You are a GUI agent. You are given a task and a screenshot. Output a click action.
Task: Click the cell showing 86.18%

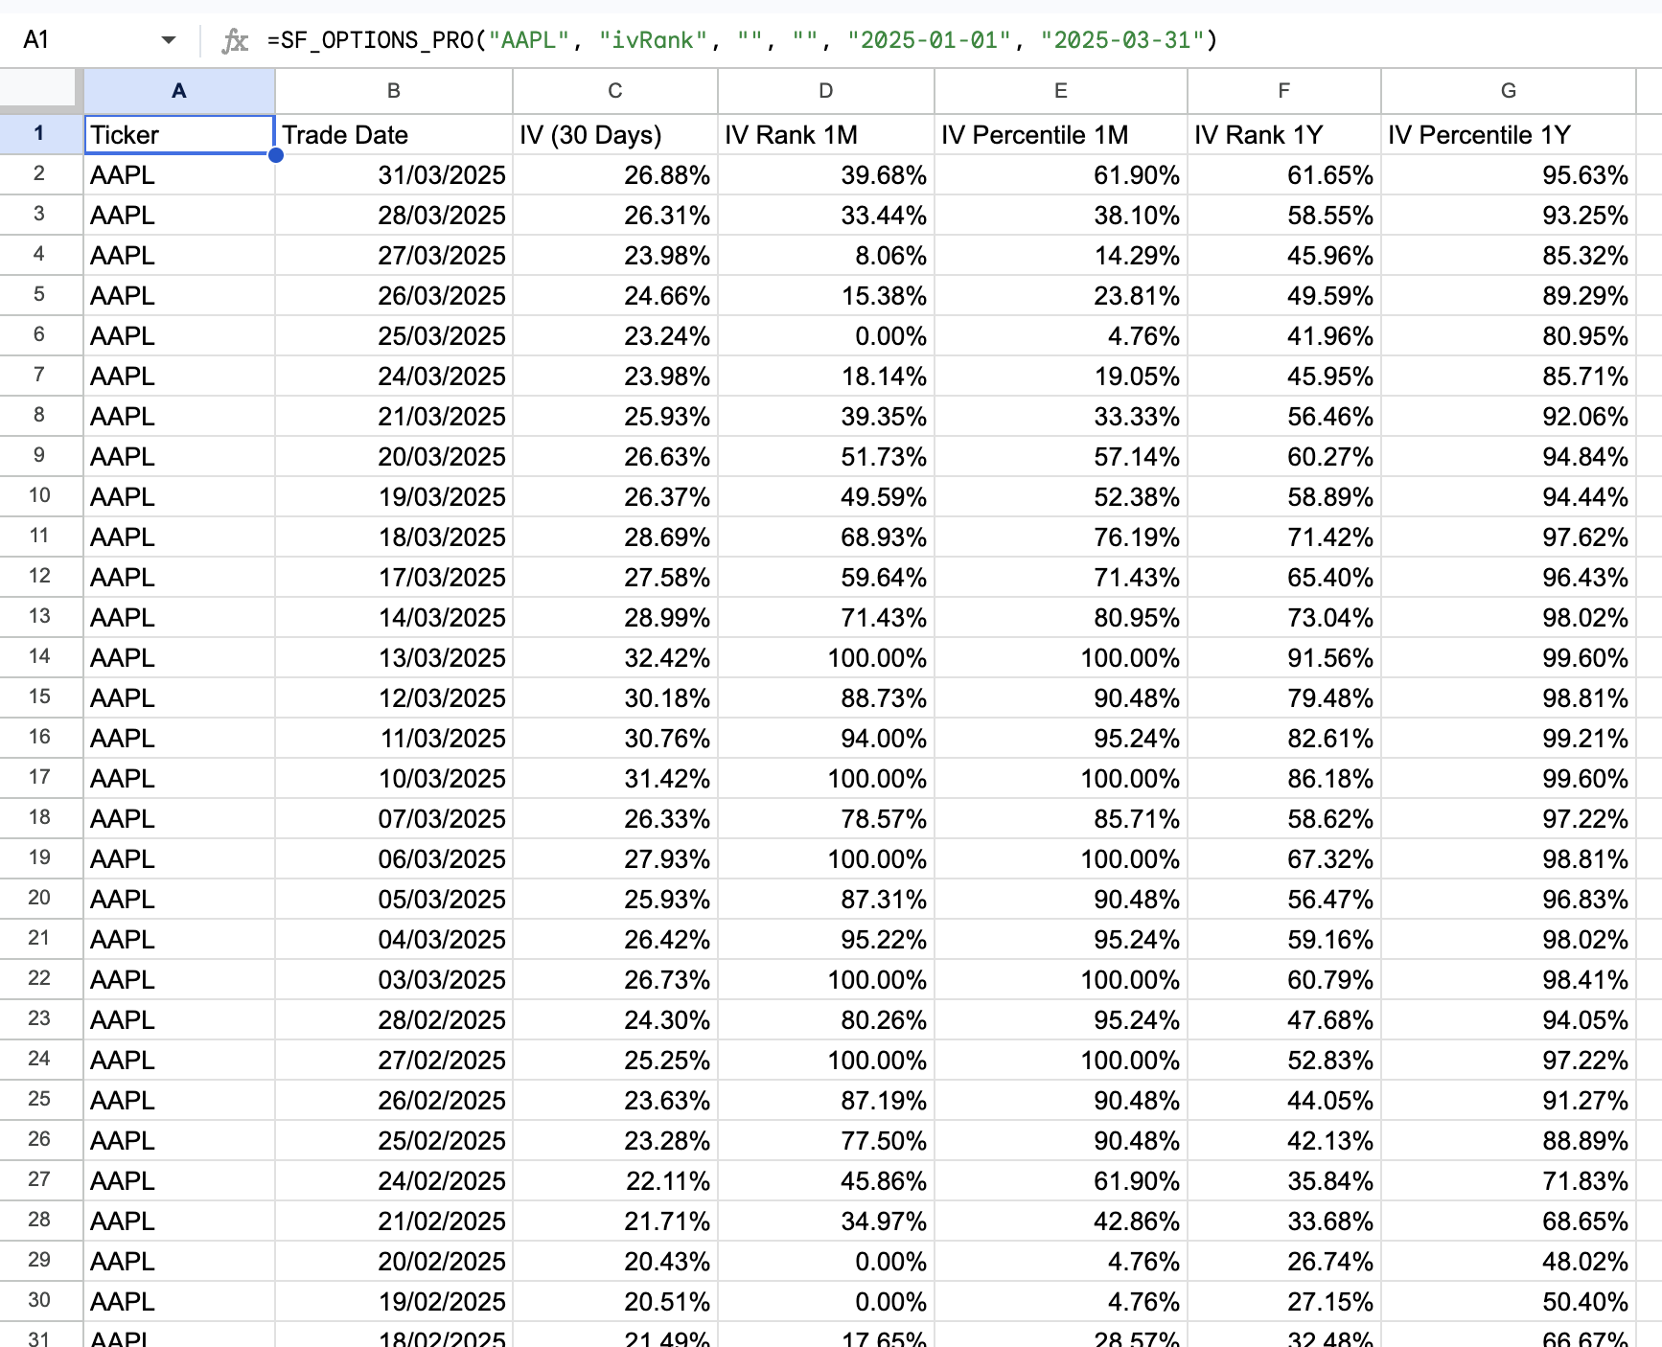(x=1284, y=778)
